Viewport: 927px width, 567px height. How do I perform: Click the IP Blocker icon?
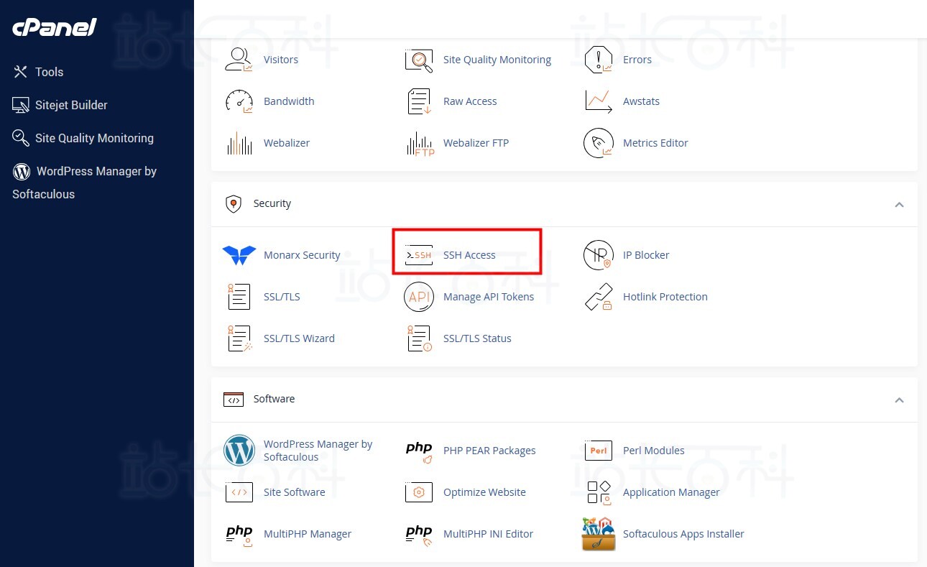599,255
